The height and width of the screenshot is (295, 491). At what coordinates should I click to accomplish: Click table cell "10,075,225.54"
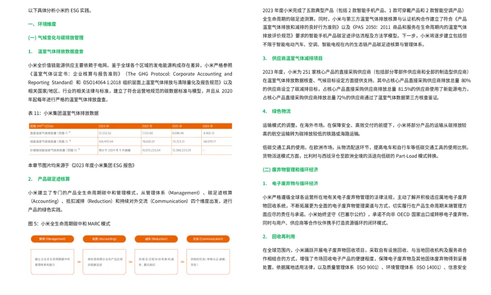[x=151, y=150]
